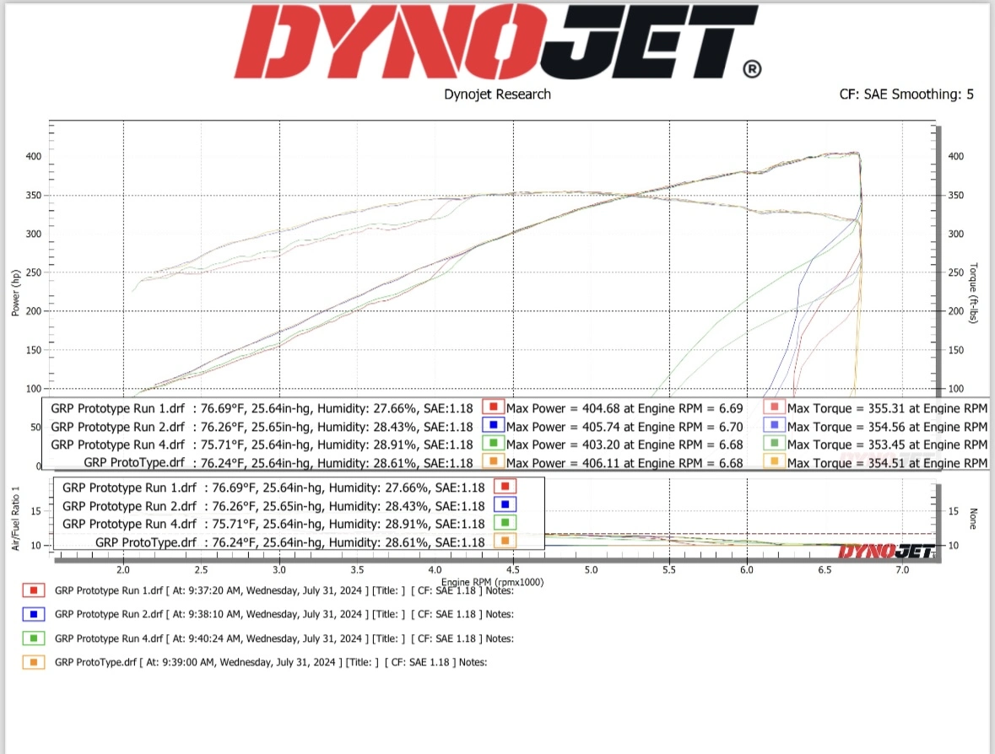Click Run 1.drf 9:37:20 AM file list entry
This screenshot has width=995, height=754.
point(284,590)
